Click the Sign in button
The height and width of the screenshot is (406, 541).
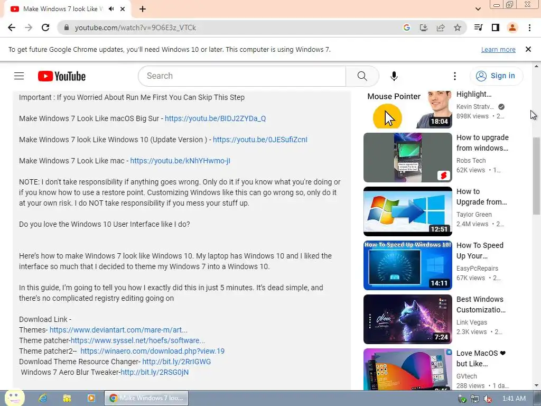coord(496,76)
